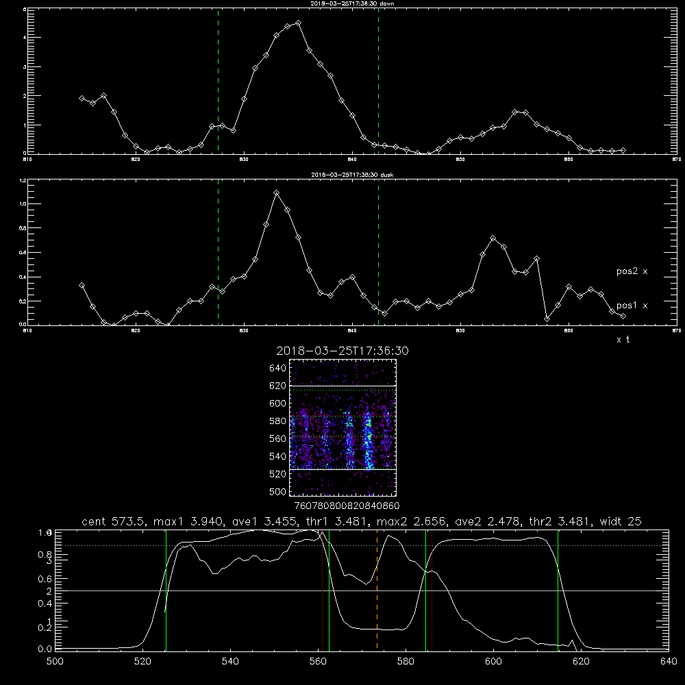Viewport: 685px width, 685px height.
Task: Click heatmap y-axis label 600
Action: coord(278,403)
